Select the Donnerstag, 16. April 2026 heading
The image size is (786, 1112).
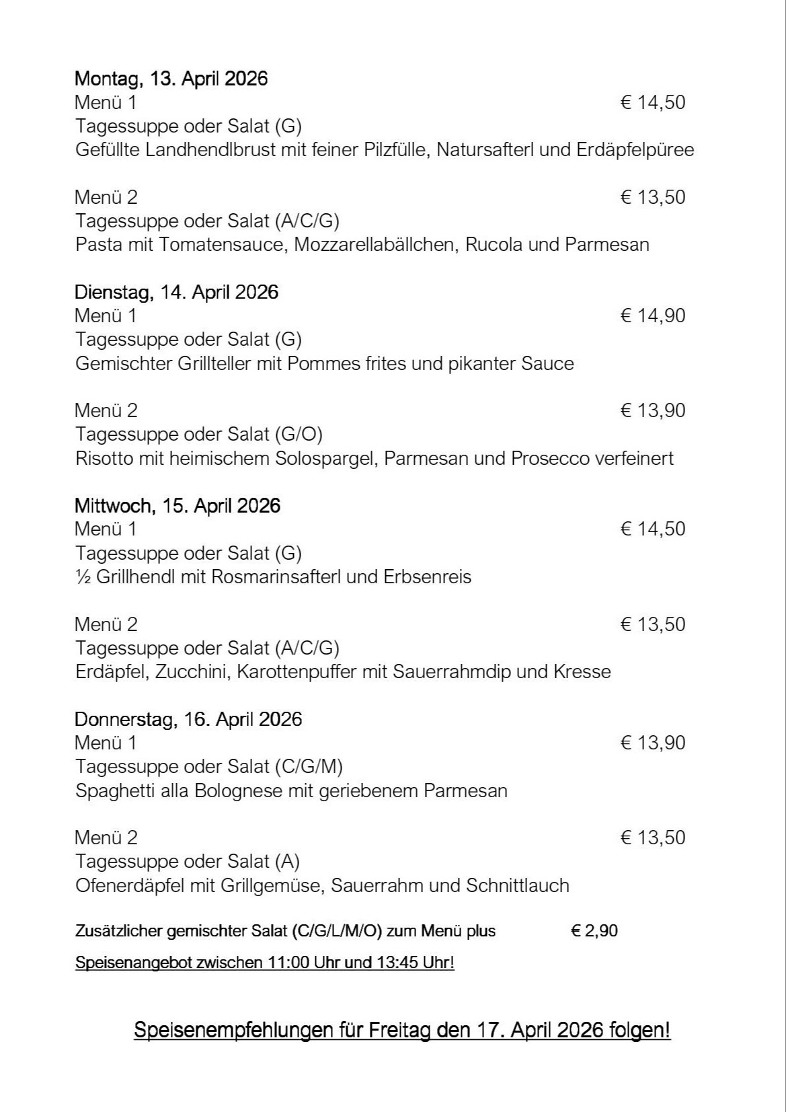[x=188, y=719]
